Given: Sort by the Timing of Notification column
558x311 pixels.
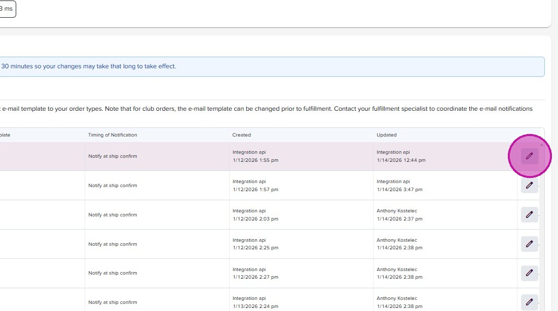Looking at the screenshot, I should coord(113,135).
